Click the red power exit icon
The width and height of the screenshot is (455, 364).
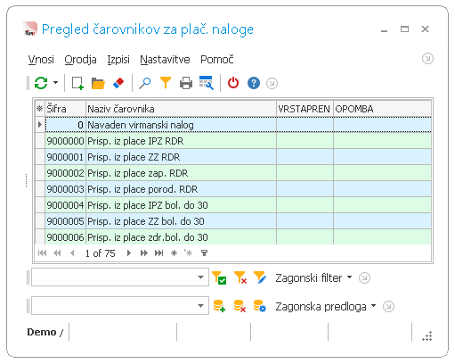tap(233, 83)
